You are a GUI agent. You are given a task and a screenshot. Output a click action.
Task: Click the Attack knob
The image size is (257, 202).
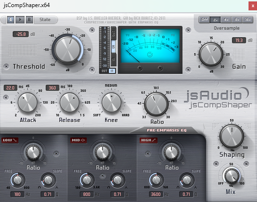click(27, 102)
